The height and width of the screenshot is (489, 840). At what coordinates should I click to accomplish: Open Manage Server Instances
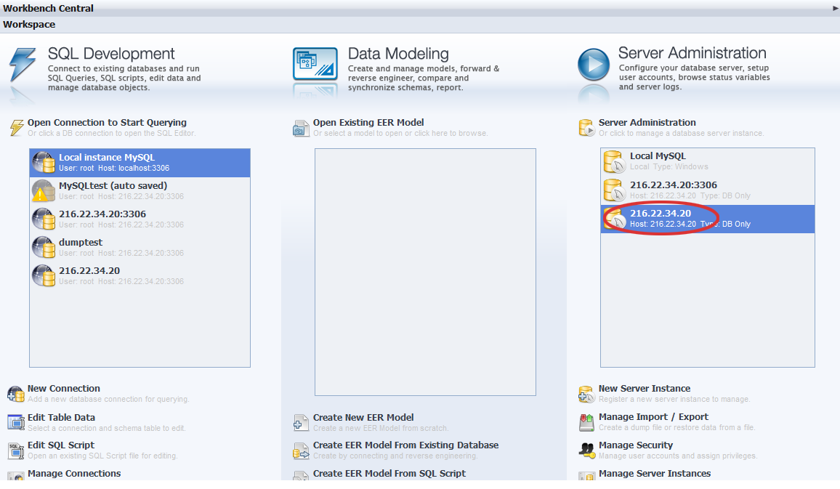click(655, 474)
